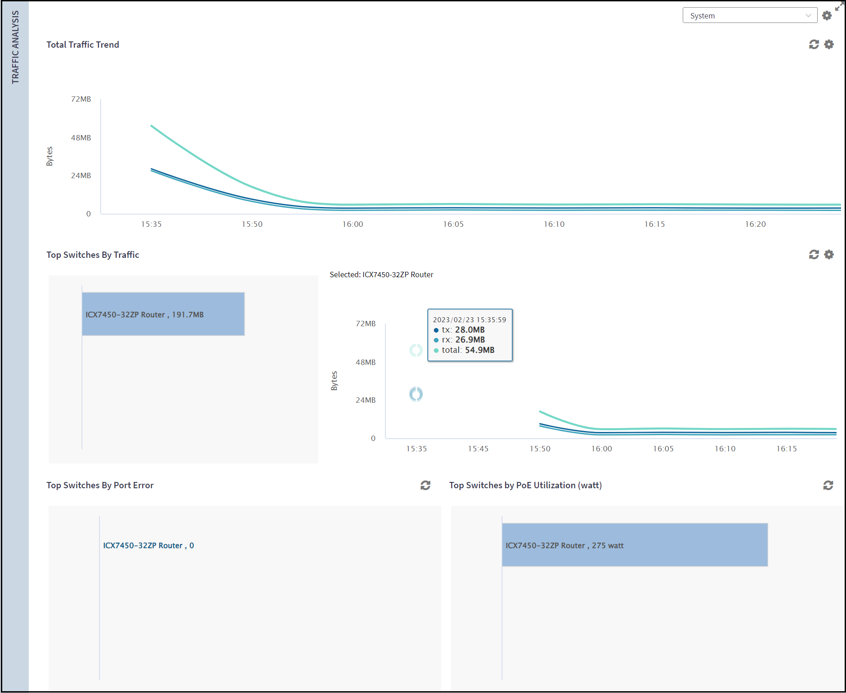Click the Selected: ICX7450-32ZP Router label
Screen dimensions: 846x693
[381, 274]
